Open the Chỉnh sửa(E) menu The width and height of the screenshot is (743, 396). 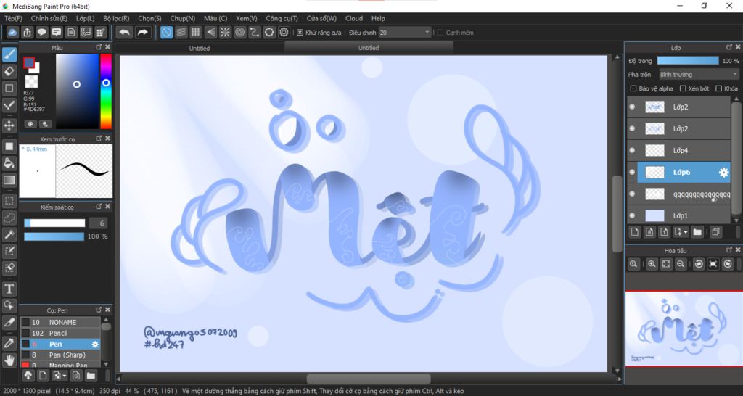click(x=49, y=18)
